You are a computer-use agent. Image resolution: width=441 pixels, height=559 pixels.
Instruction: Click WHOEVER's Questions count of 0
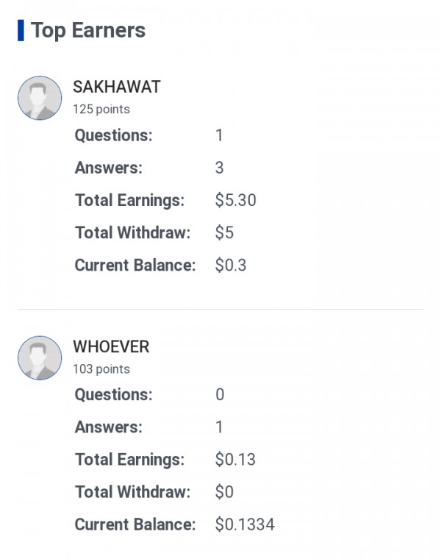[220, 395]
